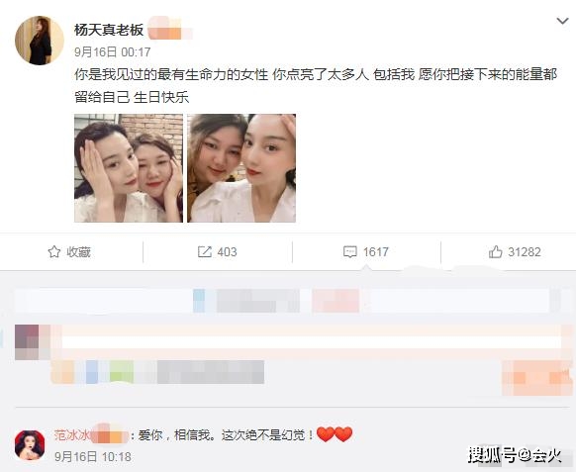
Task: Open the post options chevron menu
Action: (562, 21)
